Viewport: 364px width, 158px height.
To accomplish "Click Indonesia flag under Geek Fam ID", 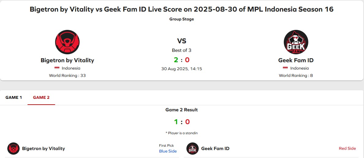I will [x=285, y=68].
